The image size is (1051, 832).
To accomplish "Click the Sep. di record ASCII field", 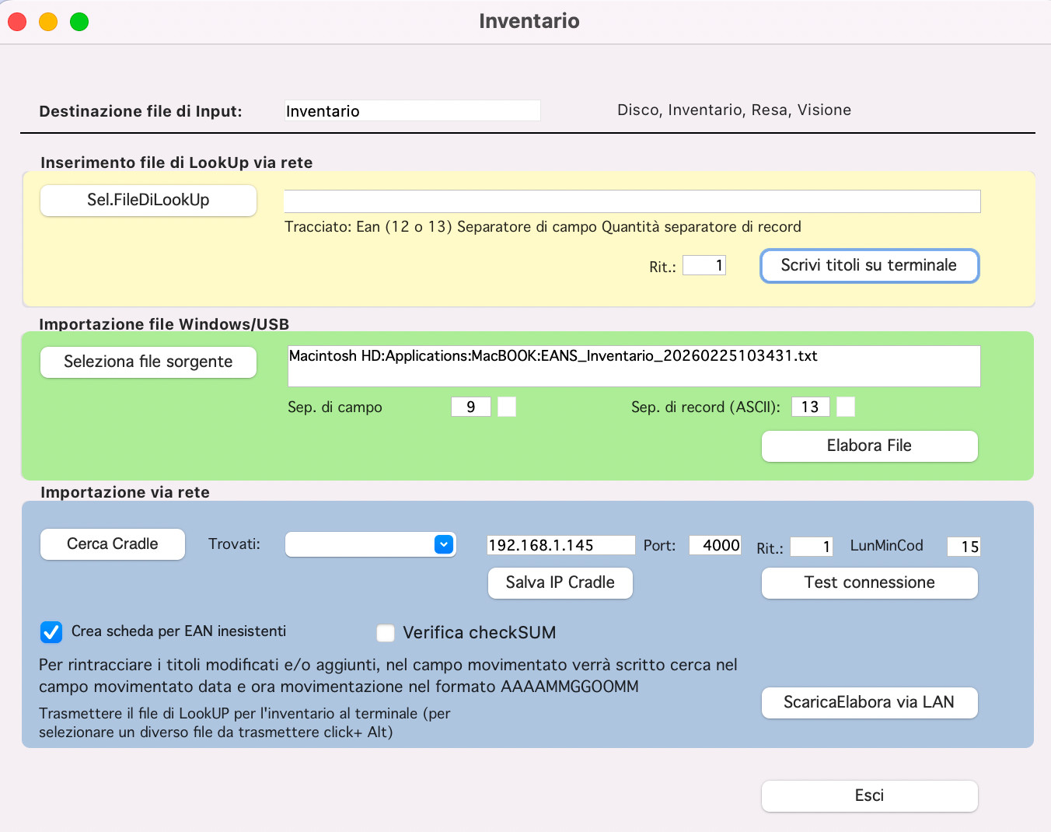I will (810, 407).
